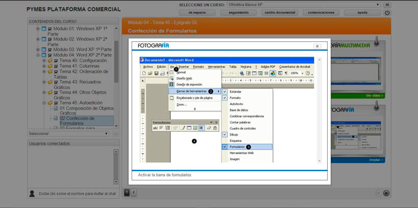Click the New document icon in Word toolbar
This screenshot has height=208, width=418.
144,73
